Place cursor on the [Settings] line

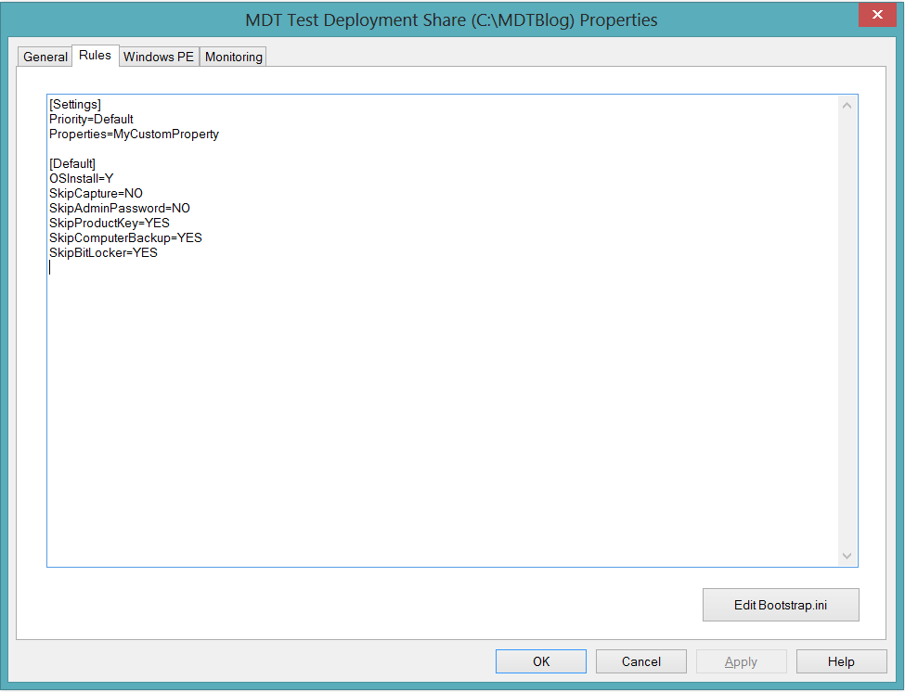tap(75, 105)
